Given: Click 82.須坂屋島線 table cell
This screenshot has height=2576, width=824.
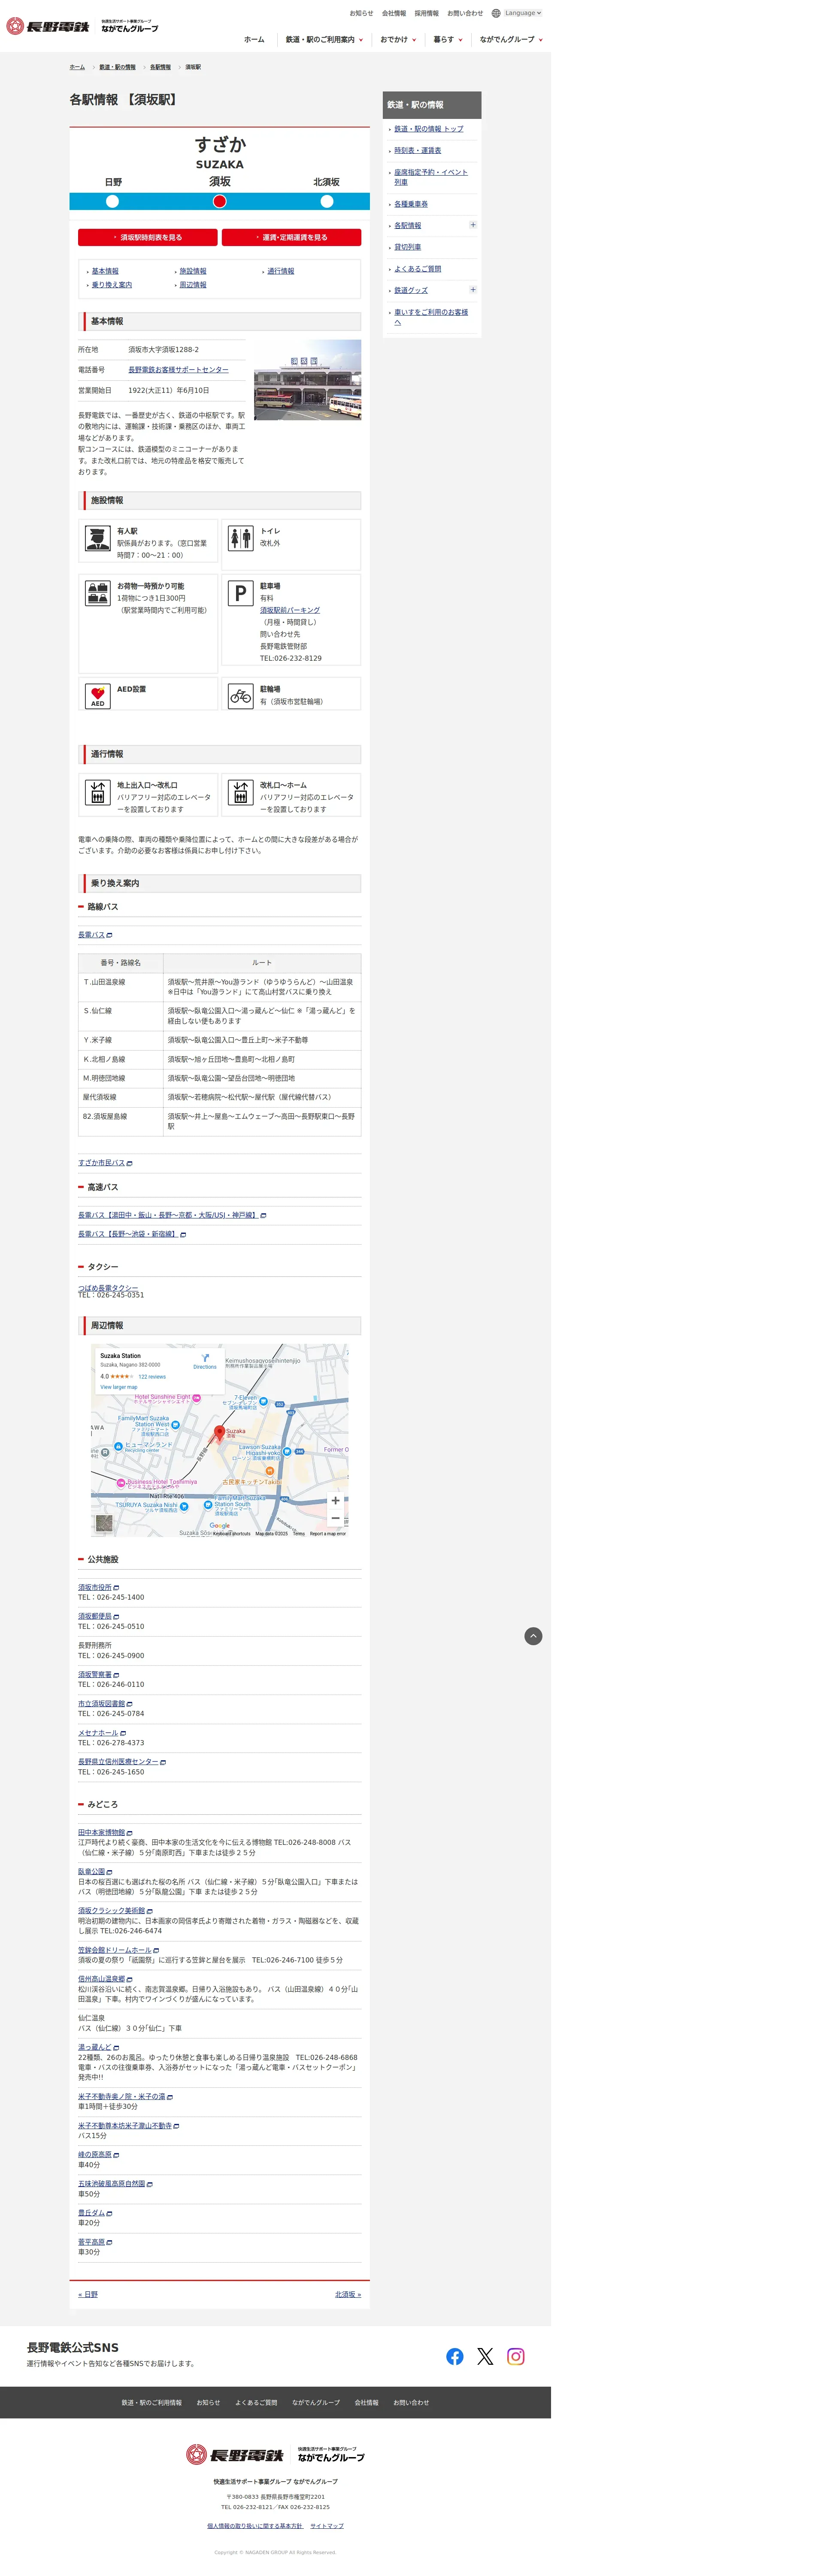Looking at the screenshot, I should (x=121, y=1121).
